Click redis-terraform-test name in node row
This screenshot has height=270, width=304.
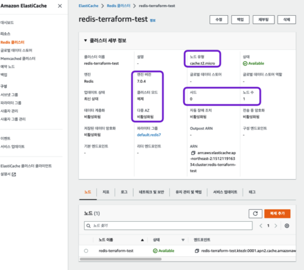tap(116, 251)
